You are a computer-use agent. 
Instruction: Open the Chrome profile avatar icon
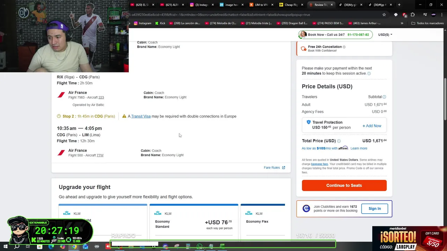[433, 15]
